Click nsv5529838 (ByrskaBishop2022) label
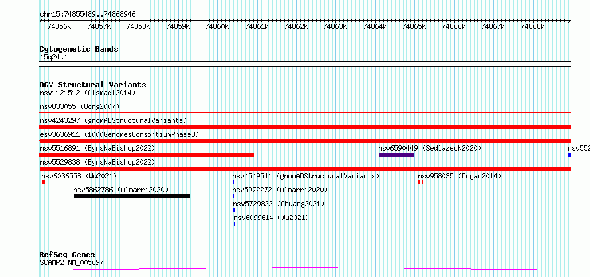The height and width of the screenshot is (277, 590). tap(97, 162)
